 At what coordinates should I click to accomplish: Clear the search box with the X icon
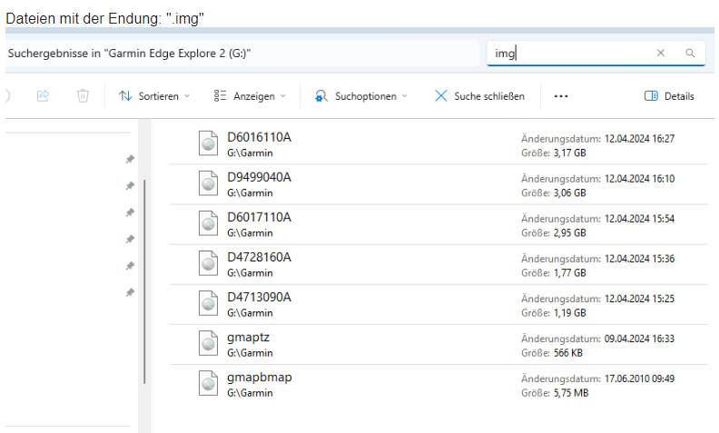tap(661, 54)
